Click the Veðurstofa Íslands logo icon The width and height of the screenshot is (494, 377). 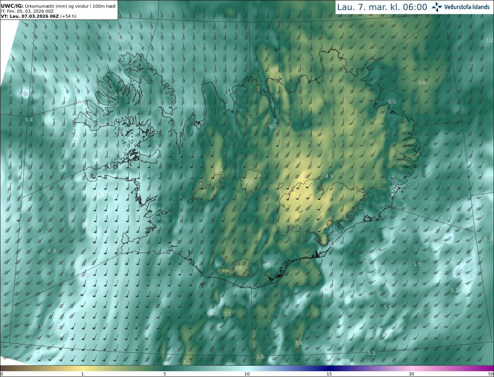[437, 7]
